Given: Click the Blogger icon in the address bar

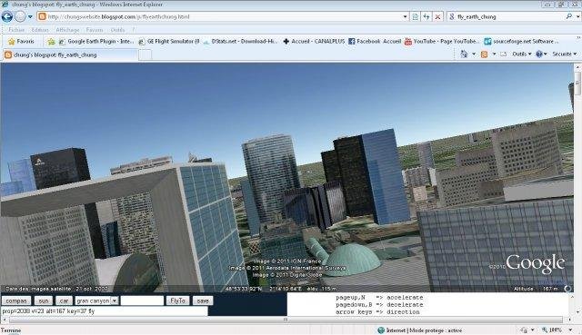Looking at the screenshot, I should point(42,16).
